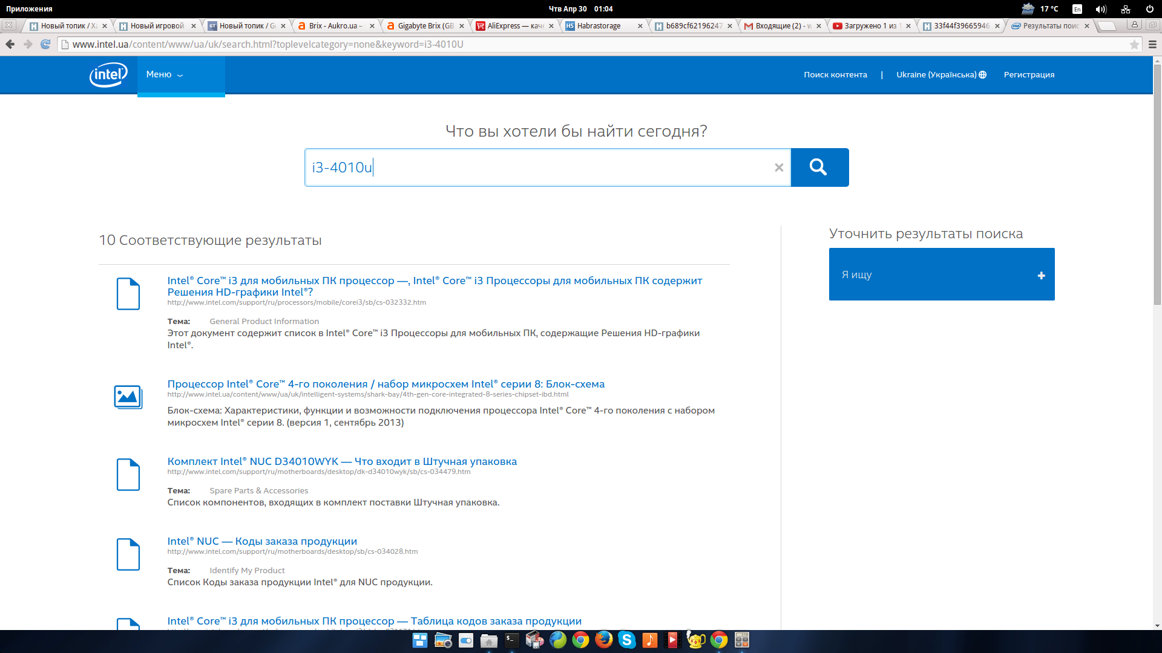Close the AliExpress tab
1162x653 pixels.
[551, 26]
